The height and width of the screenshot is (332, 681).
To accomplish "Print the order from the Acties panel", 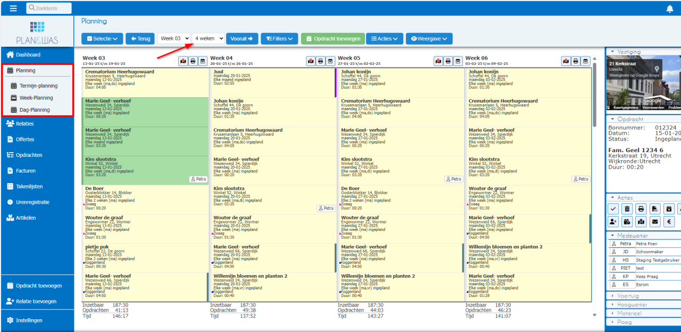I will (x=641, y=209).
